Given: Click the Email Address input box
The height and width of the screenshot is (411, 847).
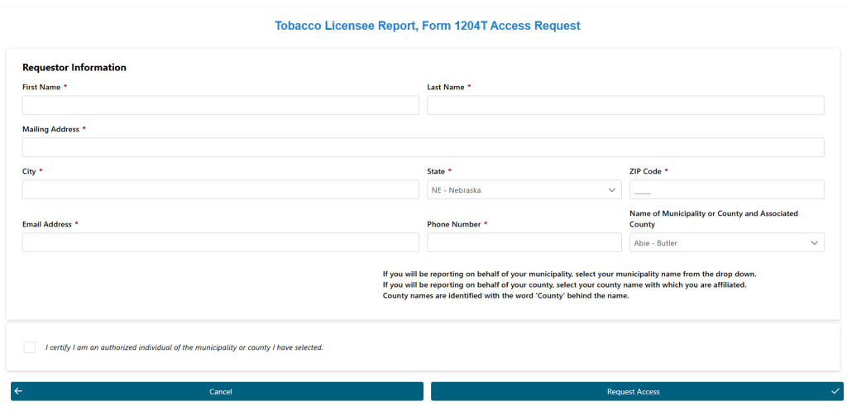Looking at the screenshot, I should (220, 242).
